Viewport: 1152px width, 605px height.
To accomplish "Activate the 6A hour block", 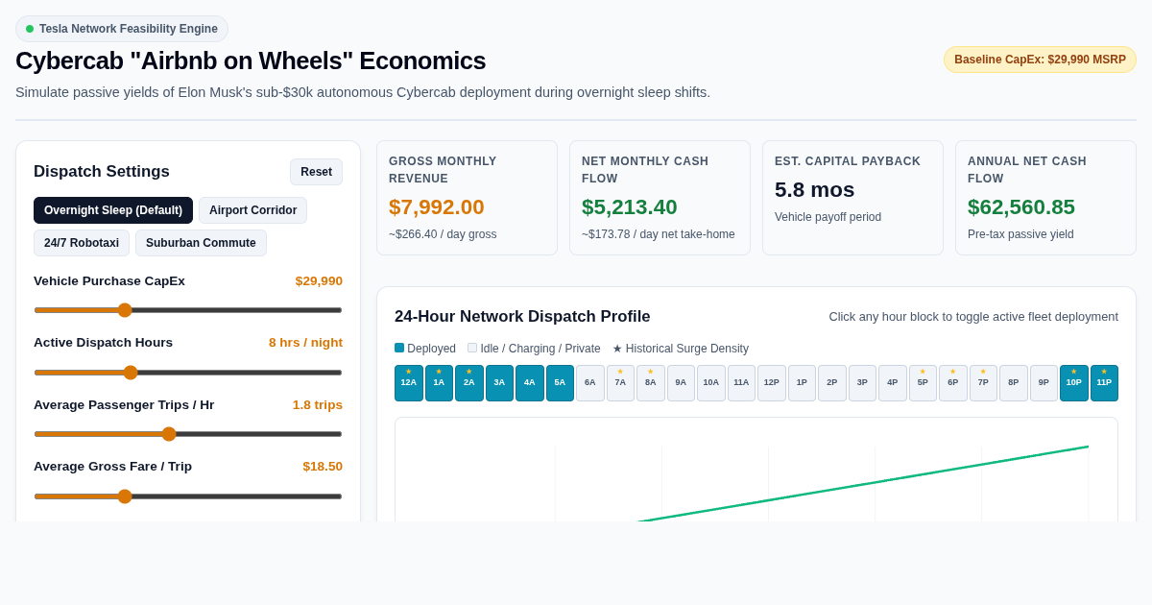I will tap(590, 383).
